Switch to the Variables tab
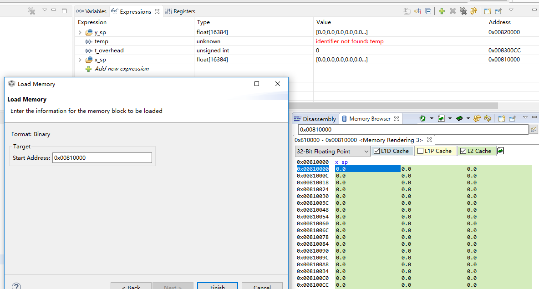The image size is (539, 289). pos(92,11)
